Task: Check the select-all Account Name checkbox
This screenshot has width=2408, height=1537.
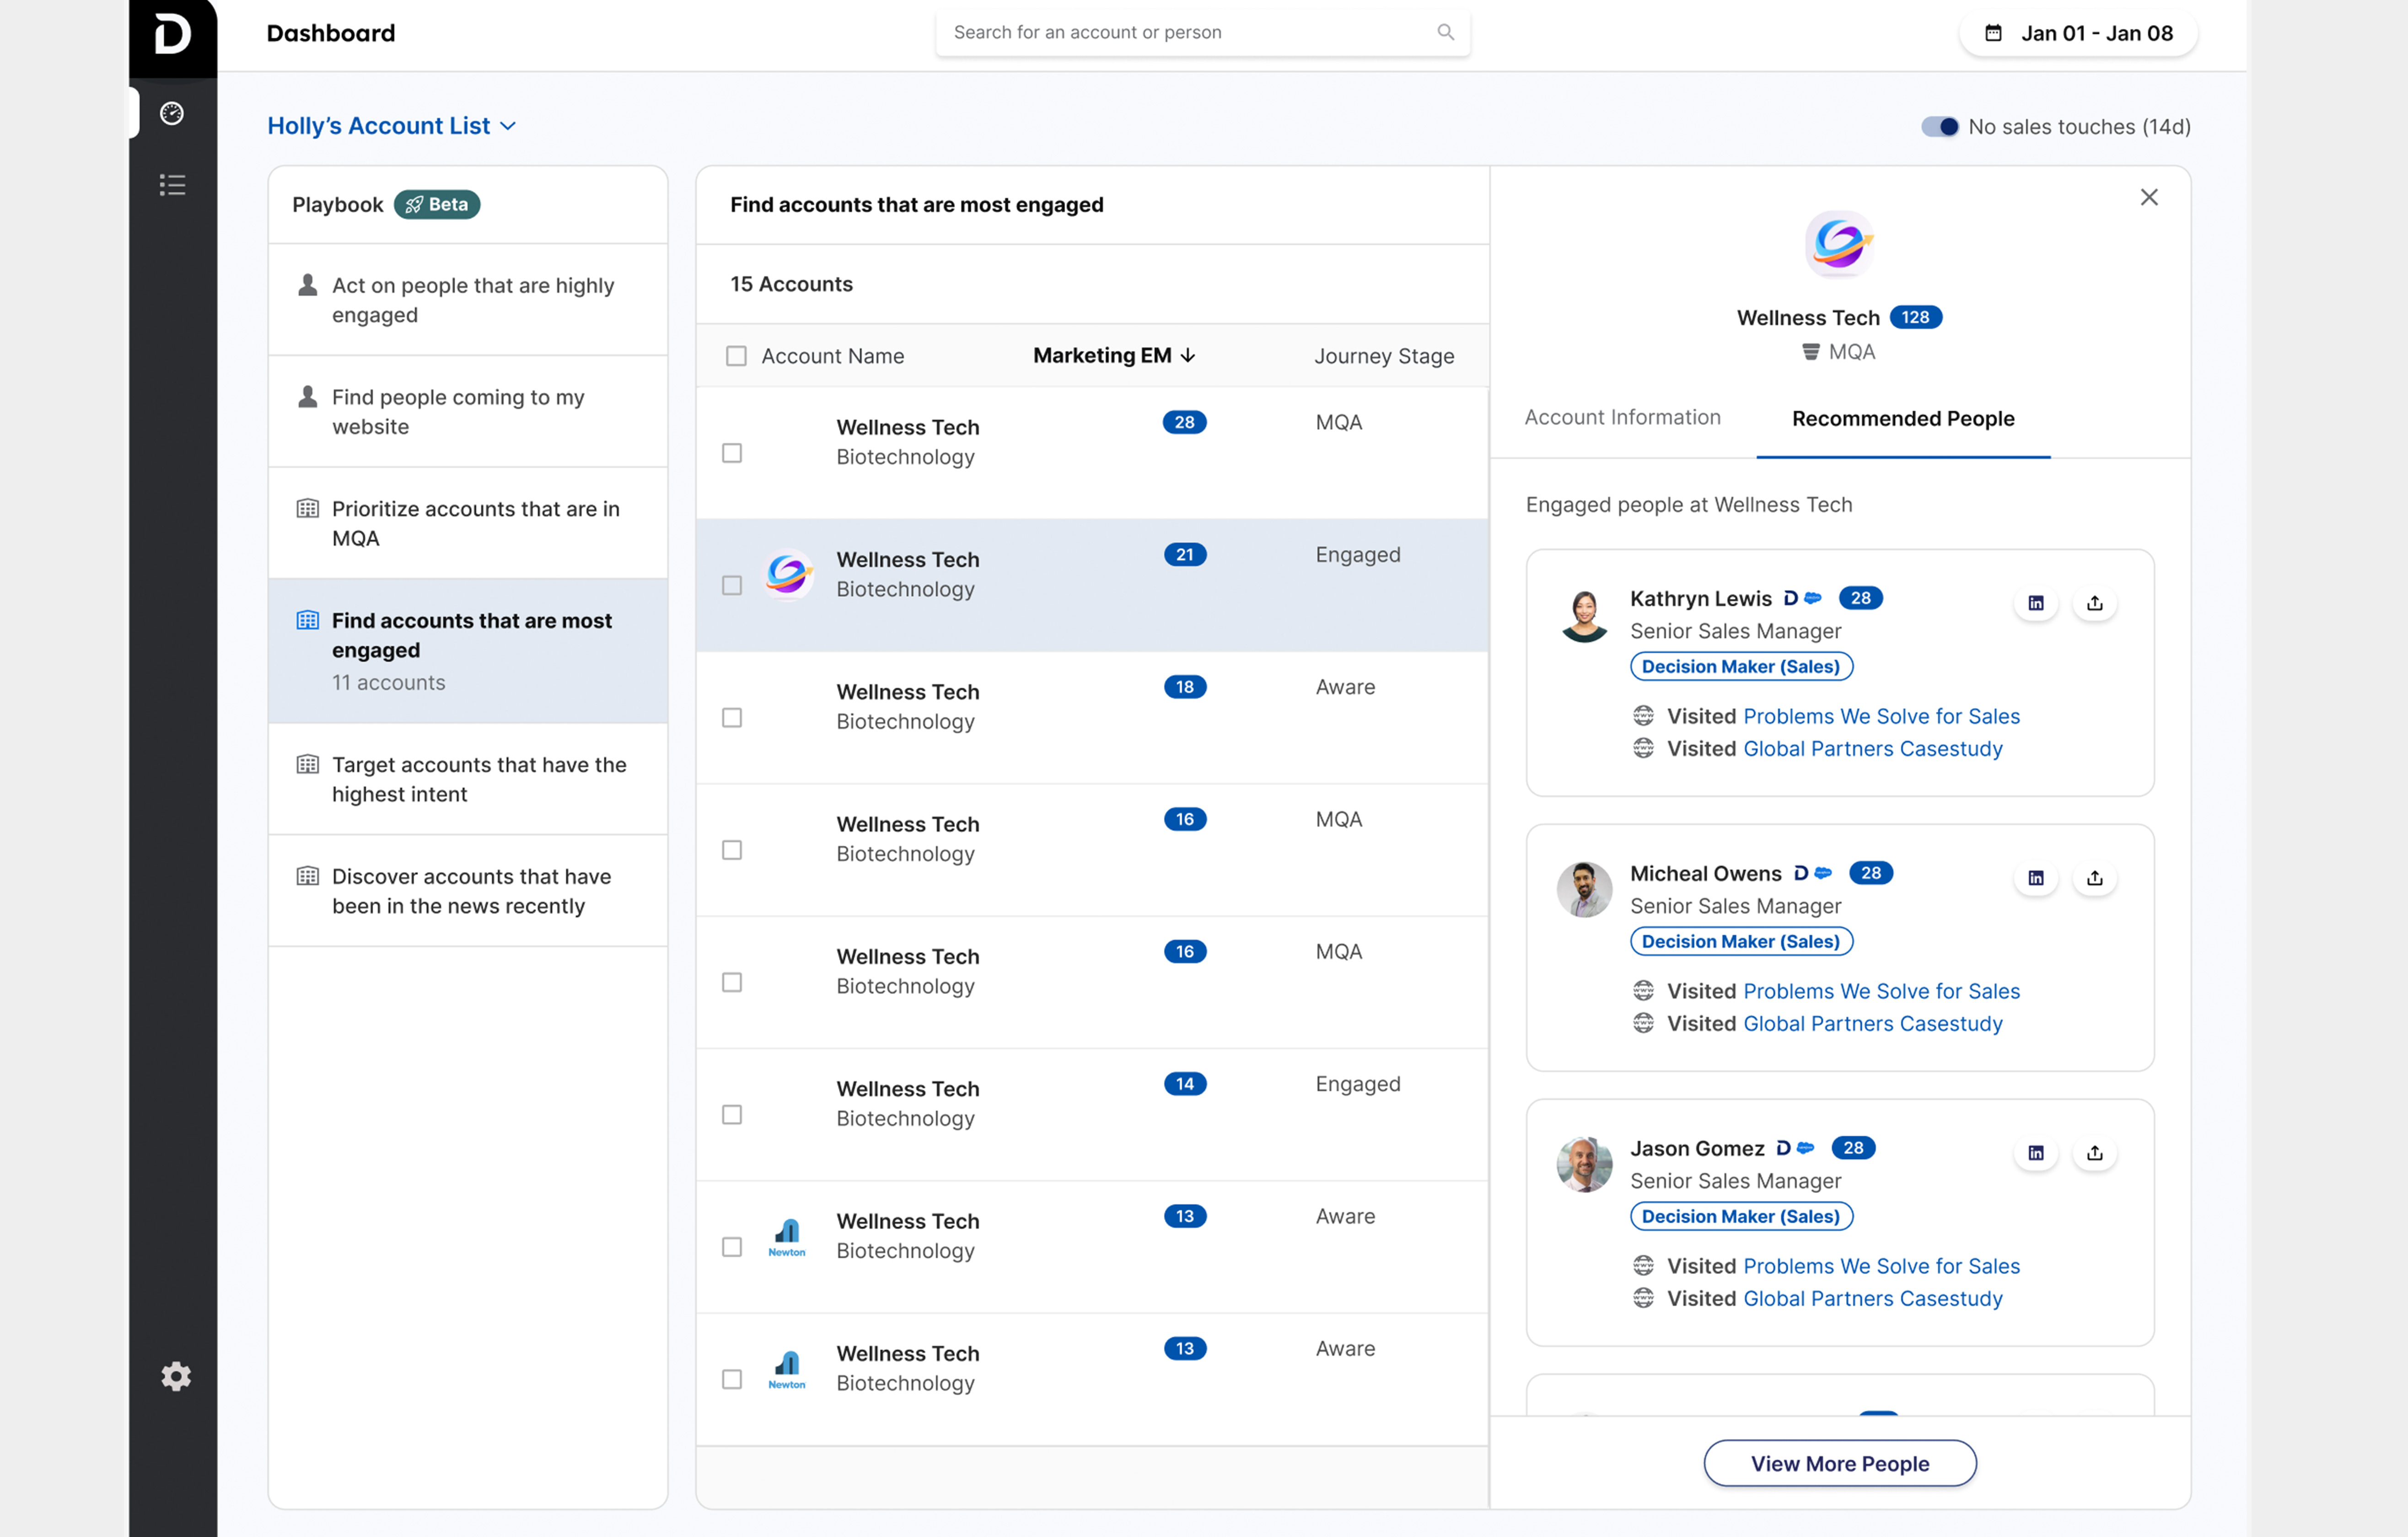Action: click(x=736, y=356)
